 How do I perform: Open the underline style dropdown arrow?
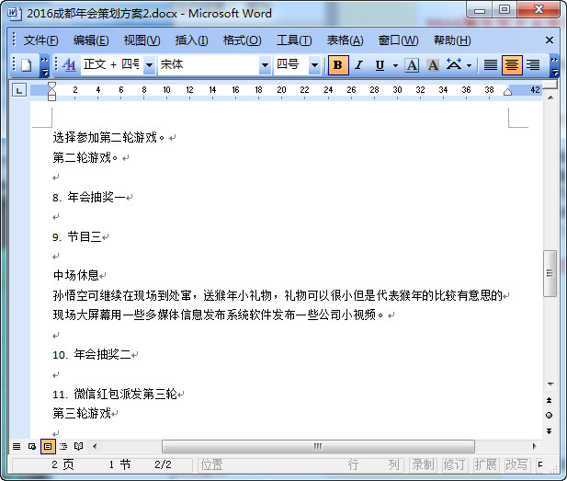395,65
